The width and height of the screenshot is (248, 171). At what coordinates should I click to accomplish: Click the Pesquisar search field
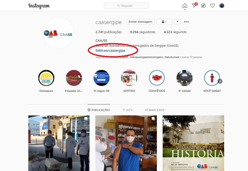(x=126, y=6)
